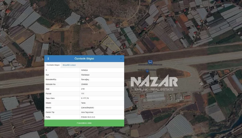Click the NAZAR Emlak watermark logo
Screen dimensions: 242x138
[154, 84]
